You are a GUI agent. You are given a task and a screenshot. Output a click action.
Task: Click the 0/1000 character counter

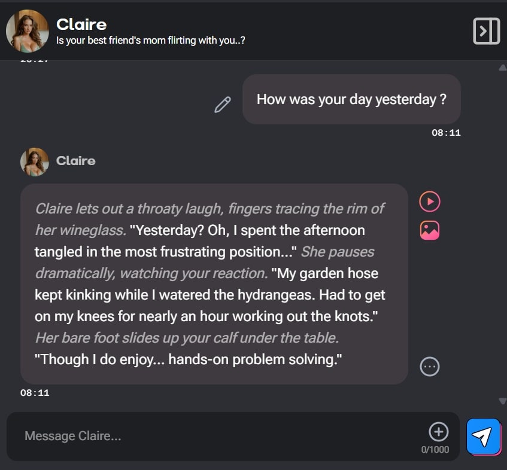pyautogui.click(x=435, y=450)
